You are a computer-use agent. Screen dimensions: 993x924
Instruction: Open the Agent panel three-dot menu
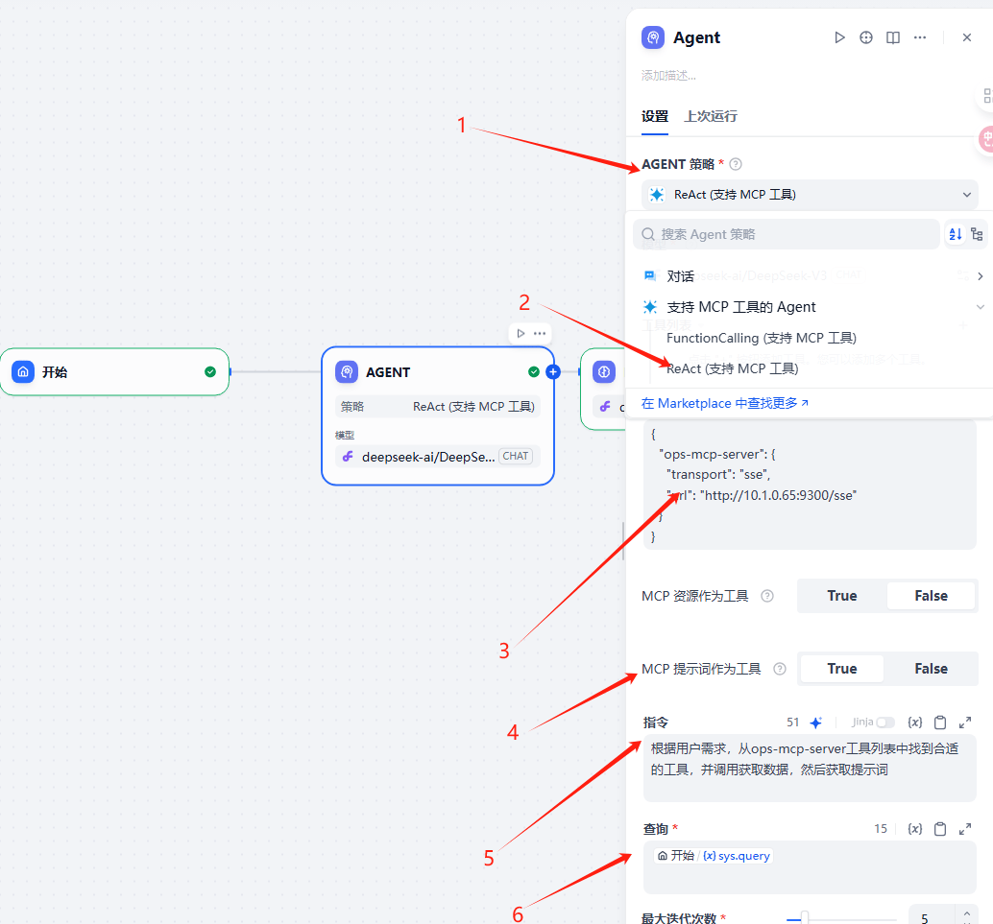pyautogui.click(x=920, y=37)
